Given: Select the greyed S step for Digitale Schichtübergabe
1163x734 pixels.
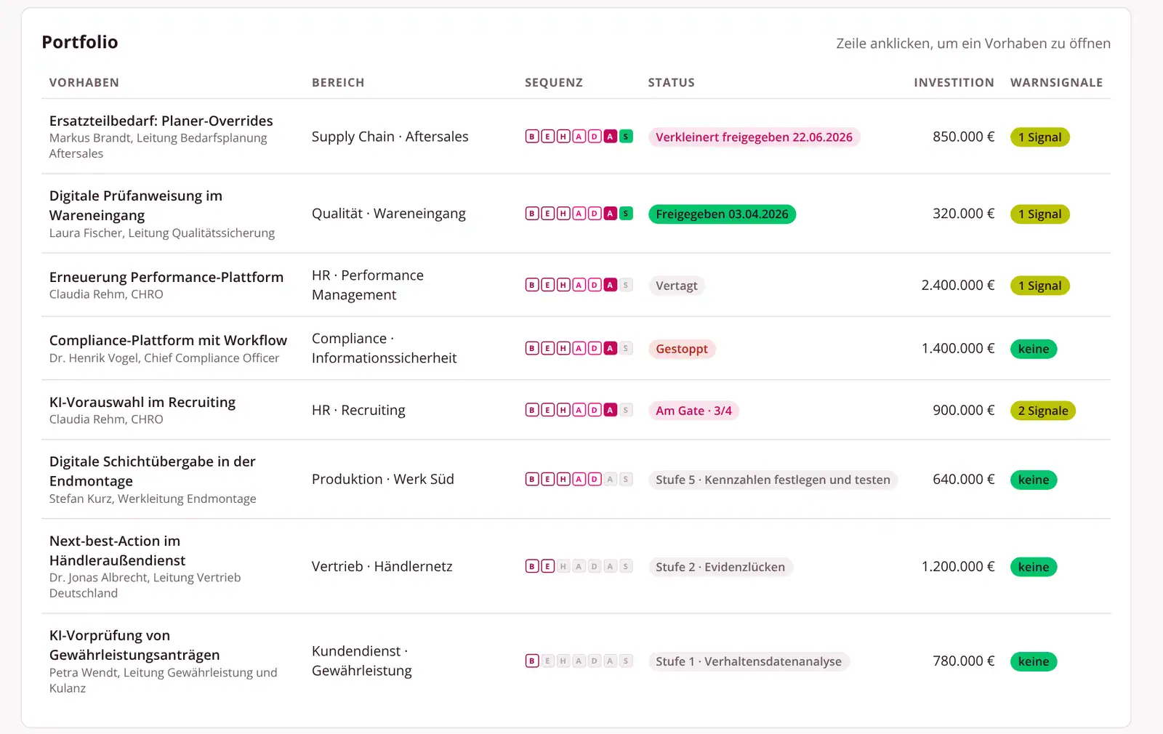Looking at the screenshot, I should tap(626, 479).
